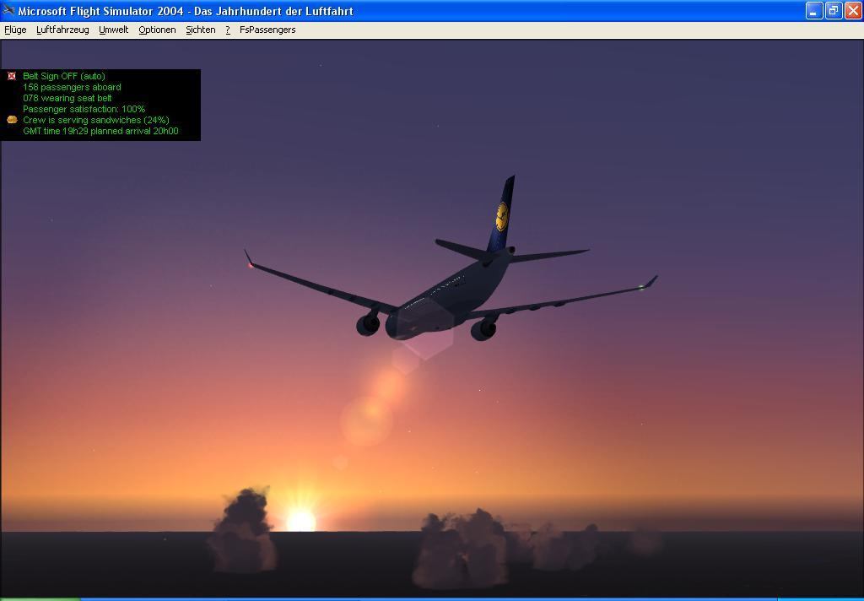
Task: Select 'Crew is serving sandwiches (24%)' text
Action: [96, 120]
